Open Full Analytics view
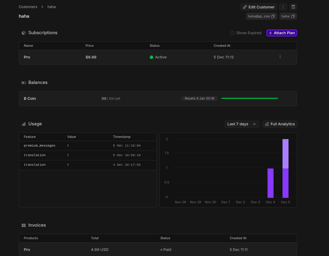This screenshot has height=256, width=329. pyautogui.click(x=280, y=124)
